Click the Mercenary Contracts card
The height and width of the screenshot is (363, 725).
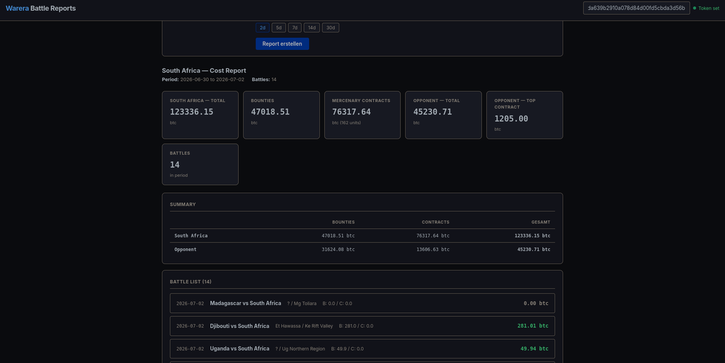coord(362,115)
